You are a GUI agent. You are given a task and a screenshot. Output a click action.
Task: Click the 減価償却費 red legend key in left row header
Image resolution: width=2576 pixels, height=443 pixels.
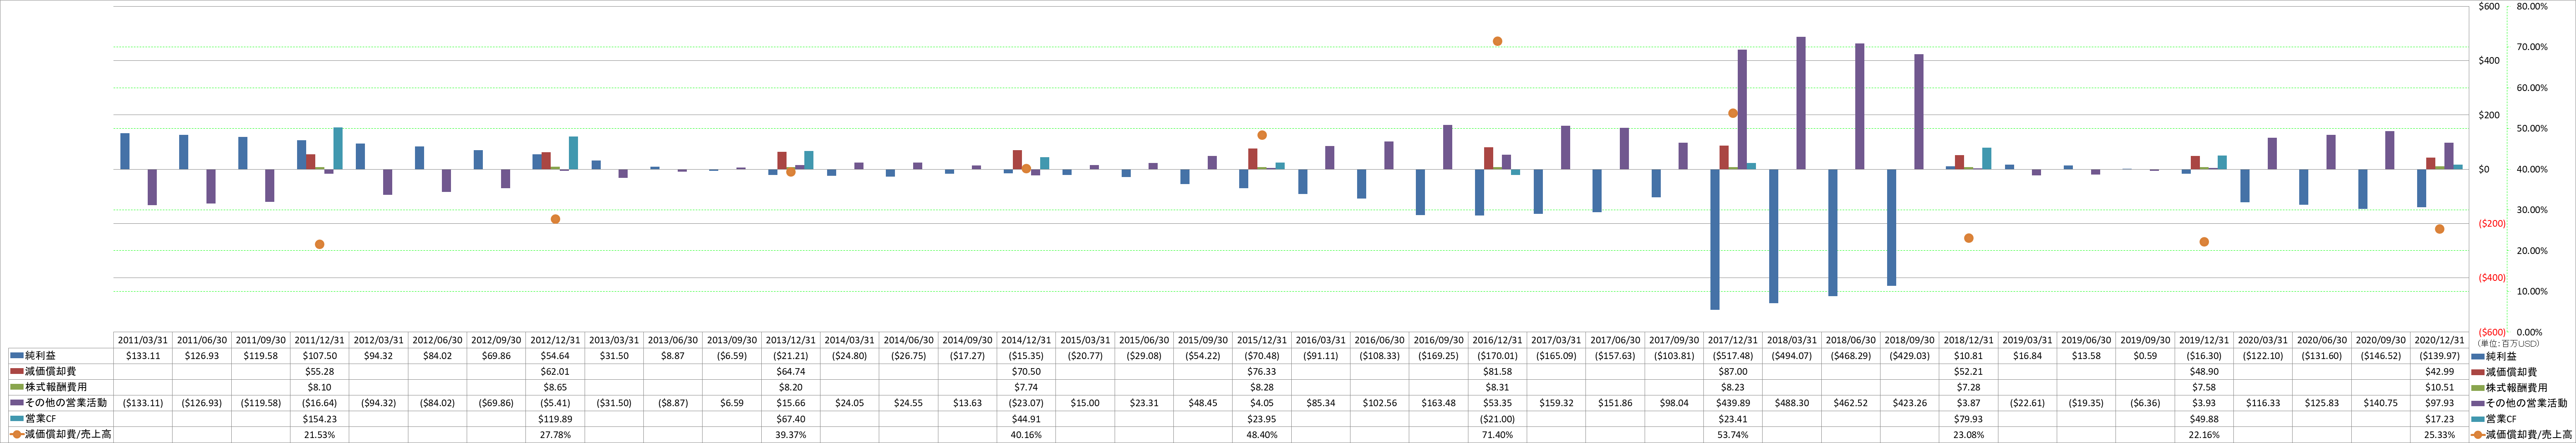click(x=16, y=371)
